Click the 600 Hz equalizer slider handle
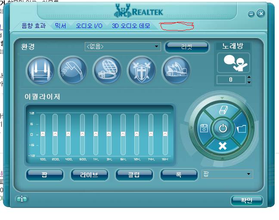279x220 pixels. [82, 134]
